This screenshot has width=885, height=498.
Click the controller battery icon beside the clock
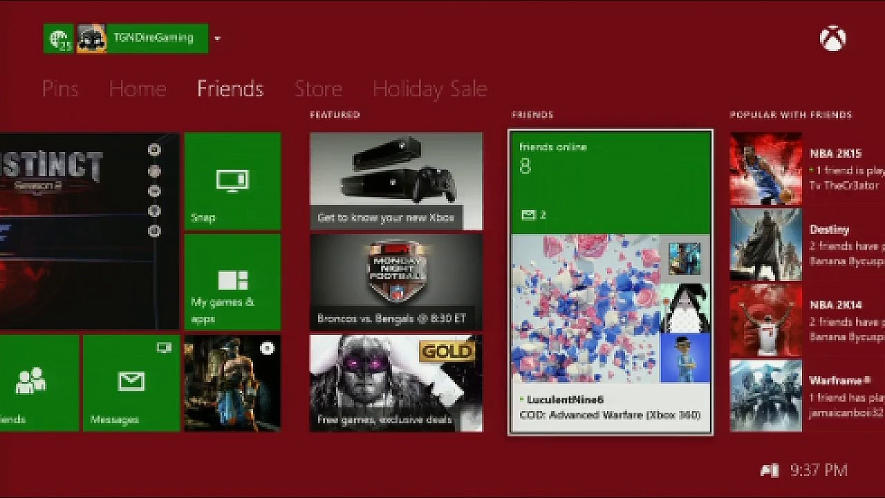[770, 470]
